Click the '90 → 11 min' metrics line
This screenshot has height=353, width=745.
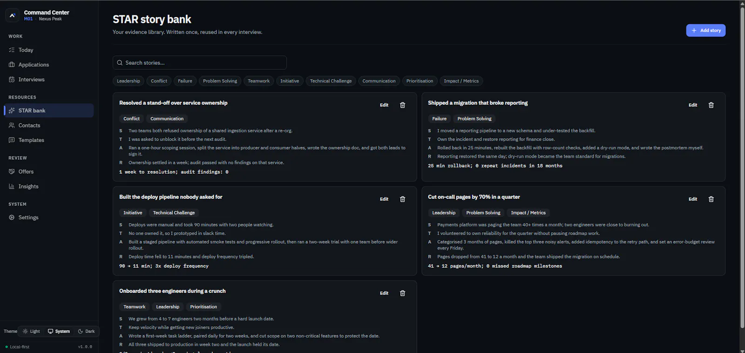tap(164, 266)
